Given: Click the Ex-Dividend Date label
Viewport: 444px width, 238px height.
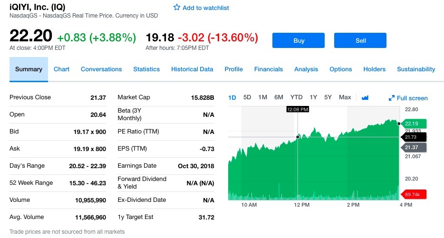Looking at the screenshot, I should coord(142,200).
